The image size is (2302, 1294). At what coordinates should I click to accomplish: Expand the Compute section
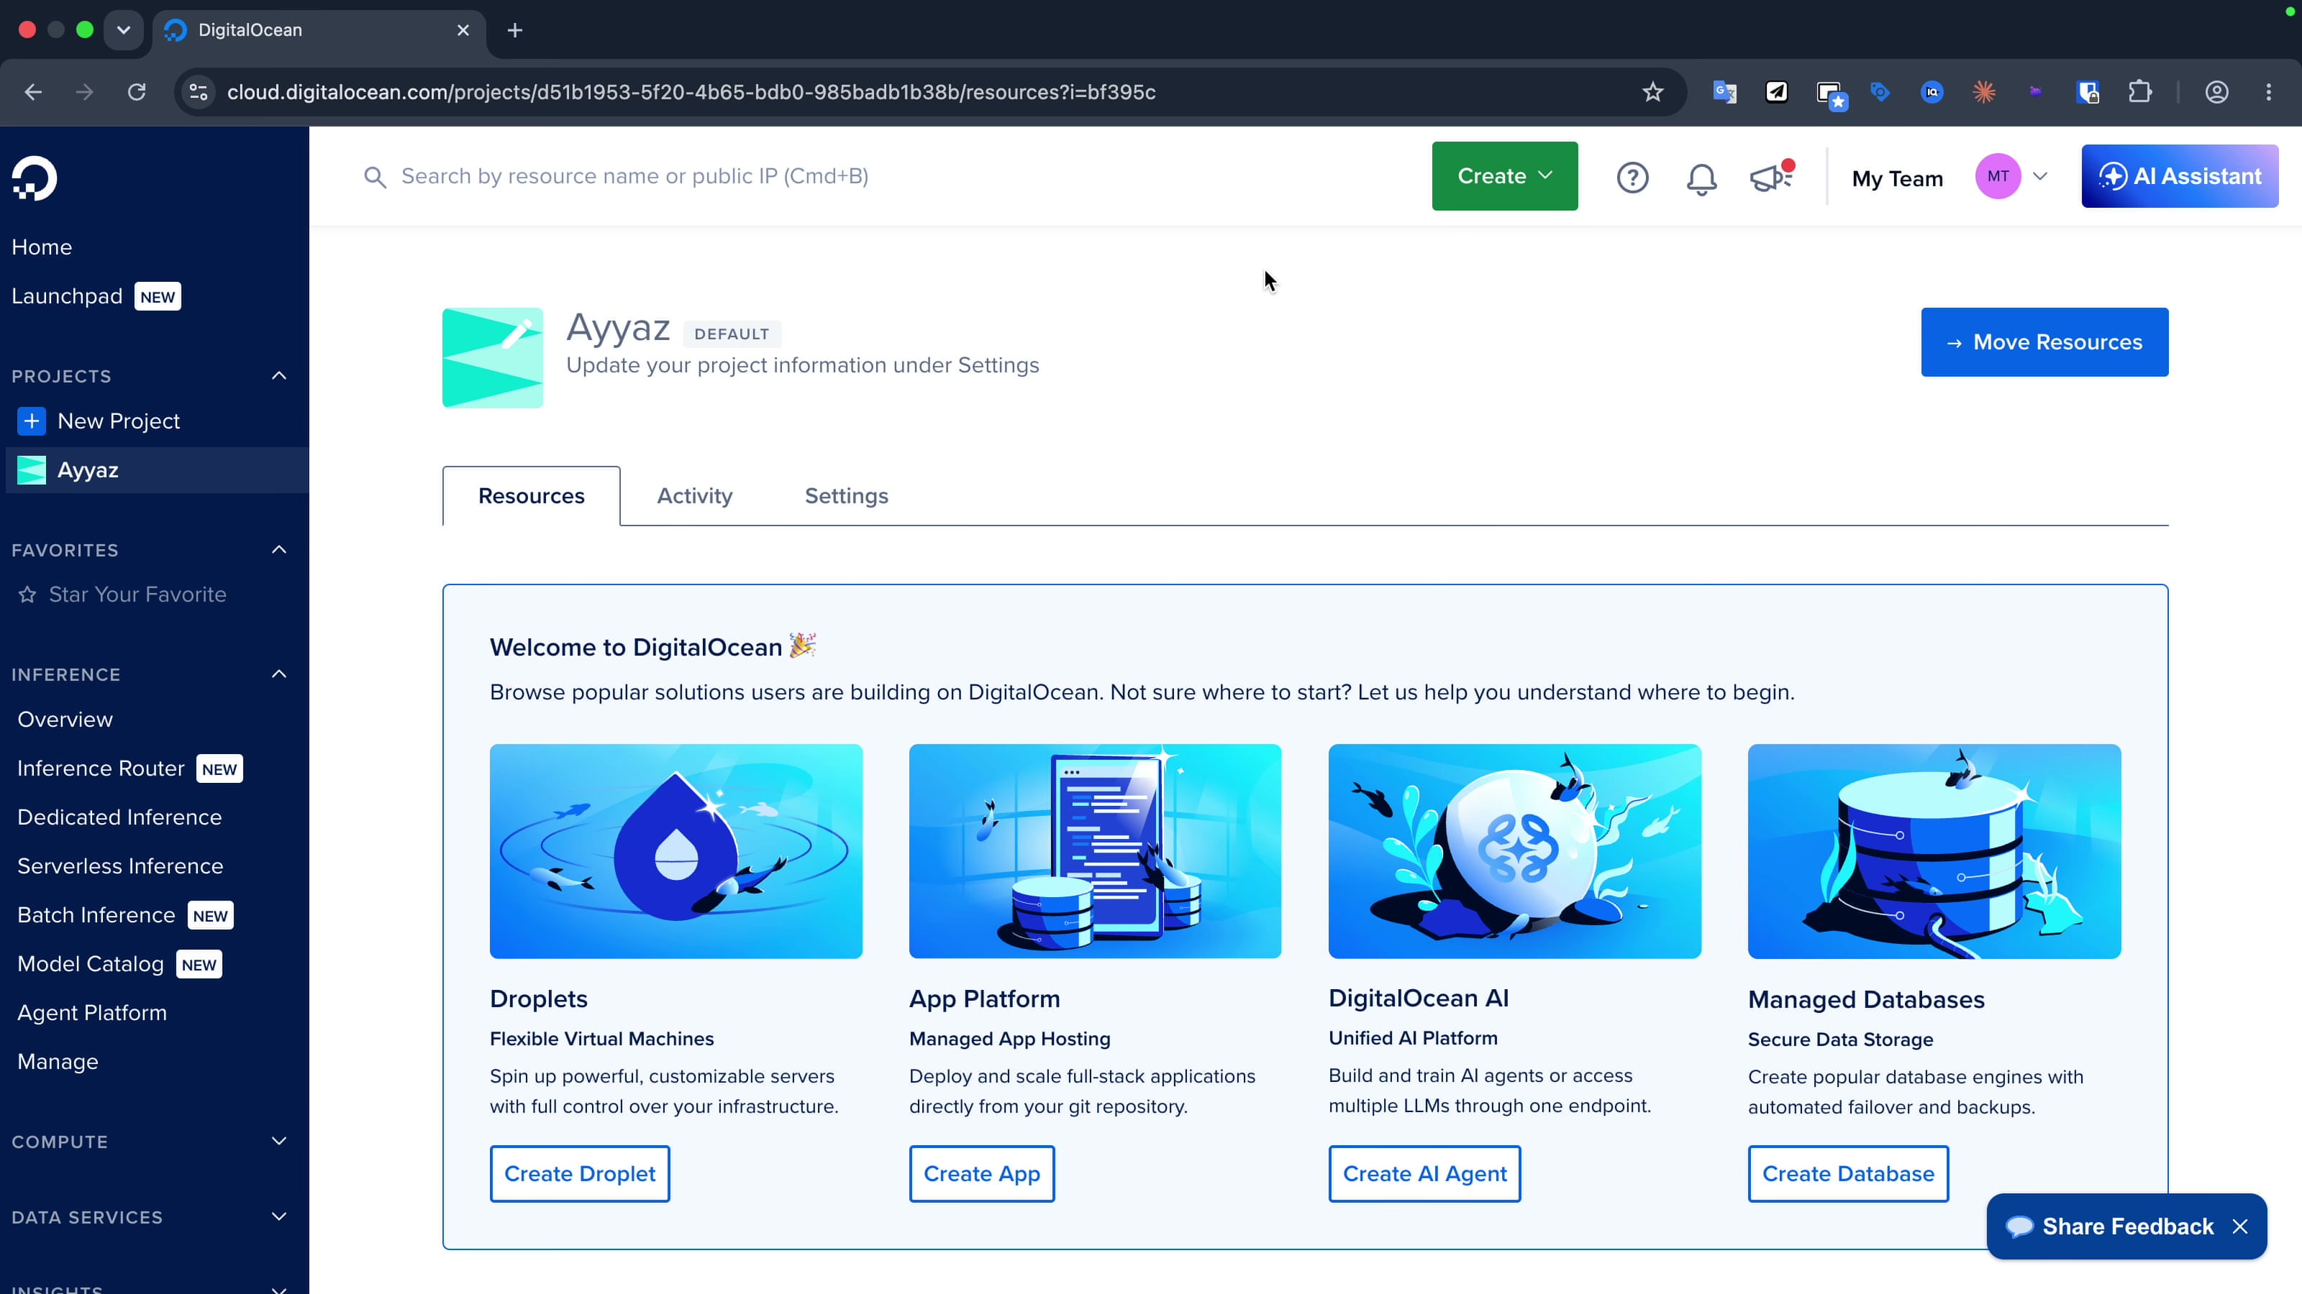(x=279, y=1142)
